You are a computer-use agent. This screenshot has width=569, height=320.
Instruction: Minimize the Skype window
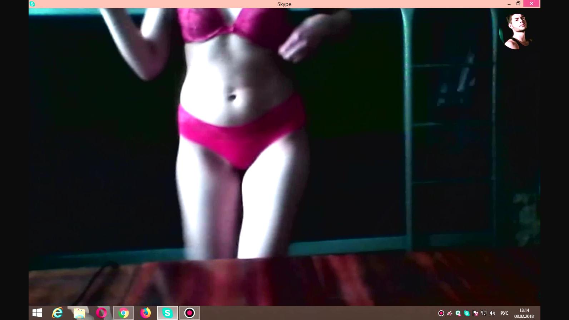509,4
